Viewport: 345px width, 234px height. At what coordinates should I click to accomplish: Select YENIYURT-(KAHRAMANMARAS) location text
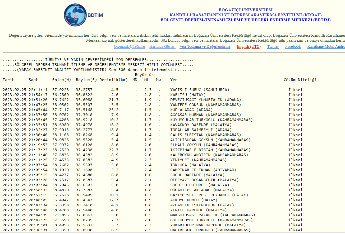199,160
